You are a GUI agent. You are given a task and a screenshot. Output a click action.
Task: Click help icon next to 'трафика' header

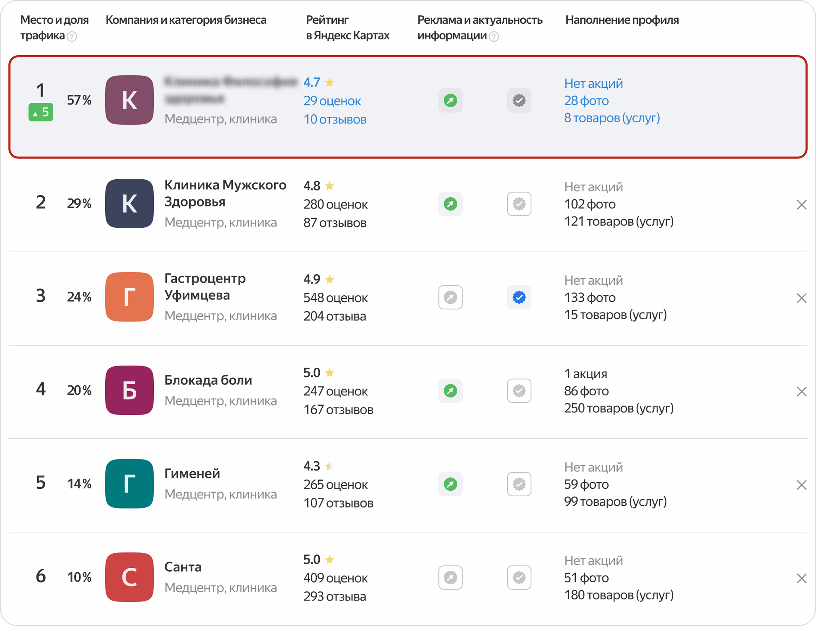point(72,37)
